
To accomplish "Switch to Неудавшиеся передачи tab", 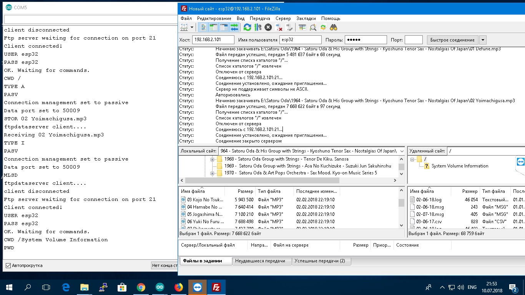I will pos(260,261).
